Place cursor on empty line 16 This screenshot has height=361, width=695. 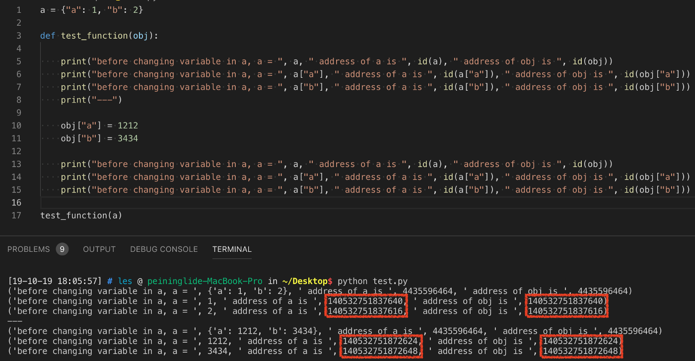[x=199, y=202]
